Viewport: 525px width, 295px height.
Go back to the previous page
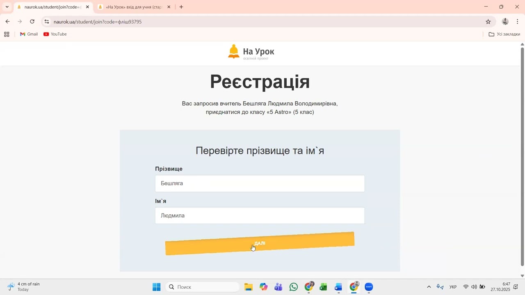pyautogui.click(x=7, y=22)
